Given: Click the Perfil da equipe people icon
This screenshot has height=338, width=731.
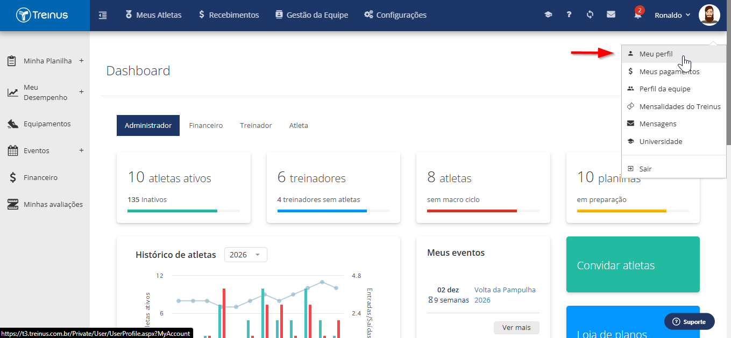Looking at the screenshot, I should coord(630,89).
